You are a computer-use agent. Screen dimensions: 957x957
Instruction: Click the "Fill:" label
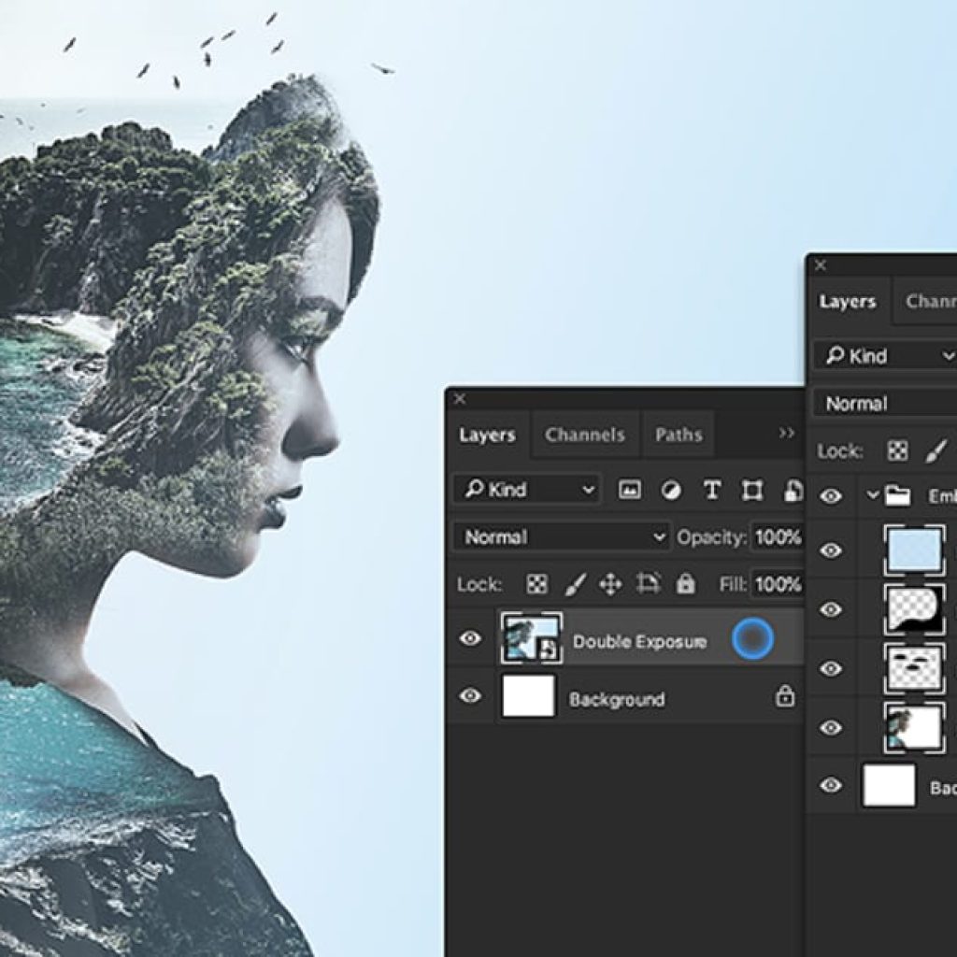click(733, 585)
